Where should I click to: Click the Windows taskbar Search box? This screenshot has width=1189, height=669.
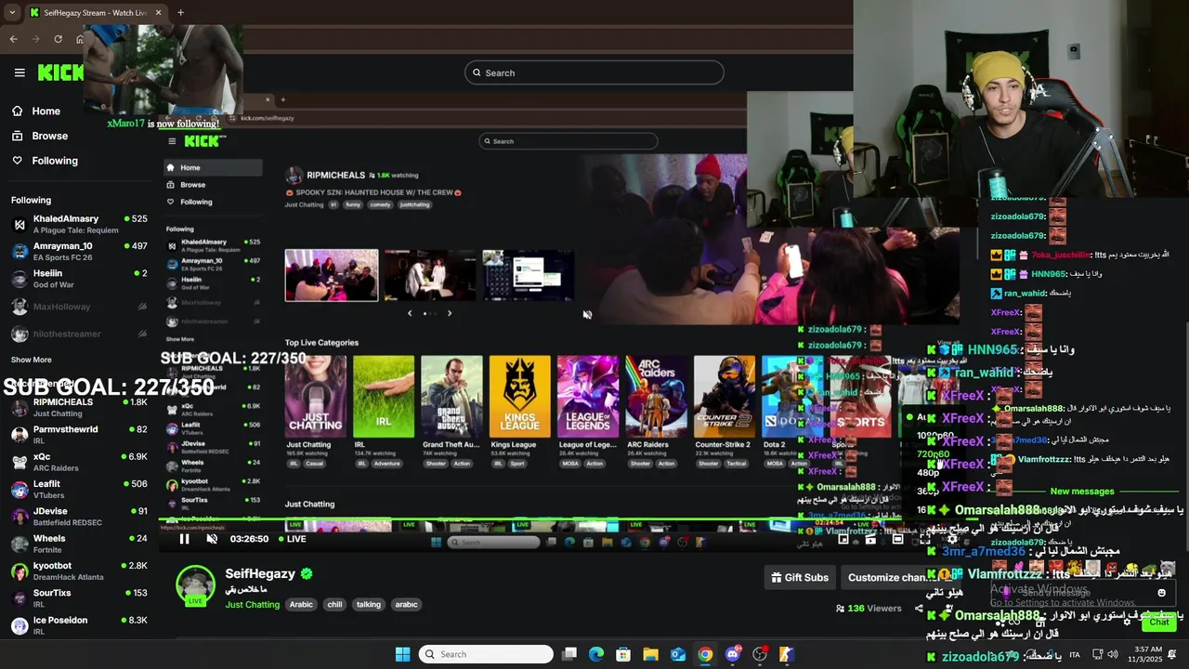[x=486, y=654]
